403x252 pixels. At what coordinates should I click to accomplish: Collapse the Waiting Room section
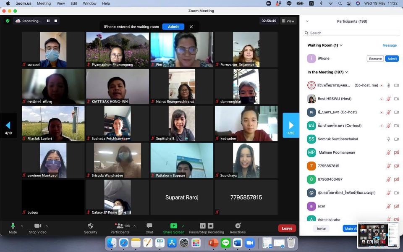[341, 45]
